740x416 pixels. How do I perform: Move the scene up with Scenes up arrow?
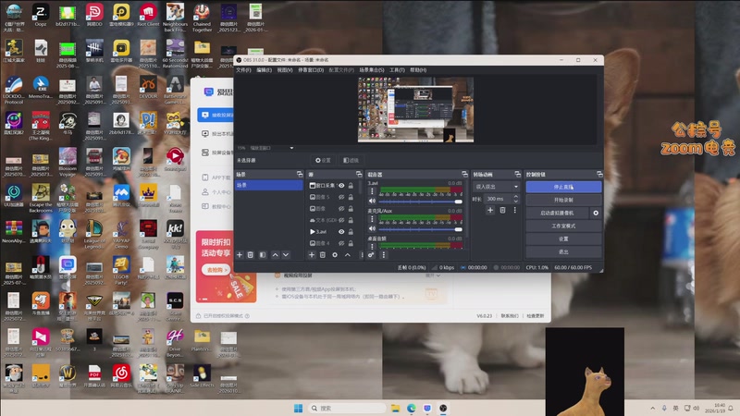(x=275, y=255)
